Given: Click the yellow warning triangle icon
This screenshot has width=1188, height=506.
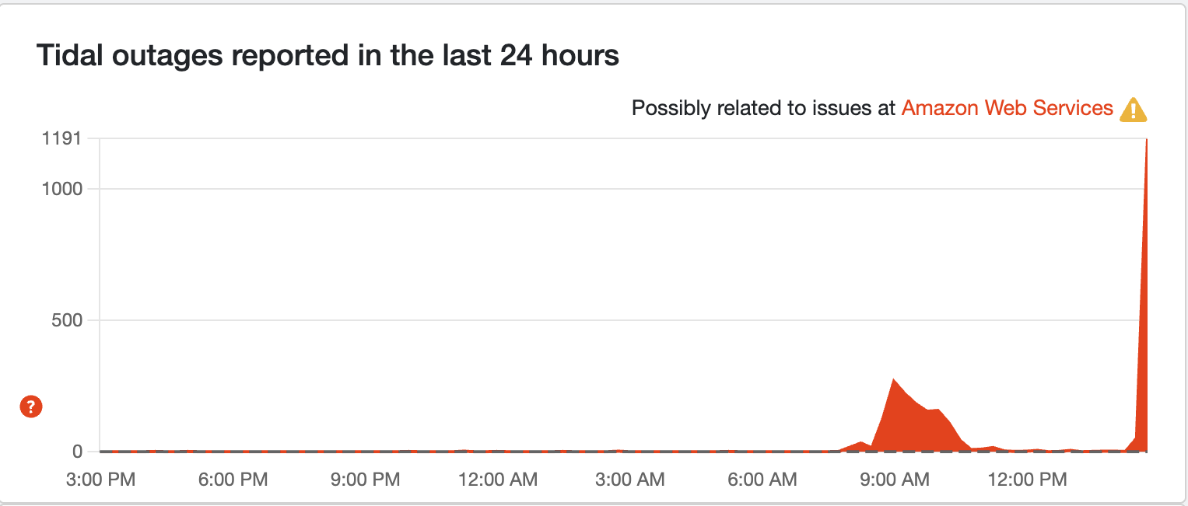Looking at the screenshot, I should point(1133,110).
